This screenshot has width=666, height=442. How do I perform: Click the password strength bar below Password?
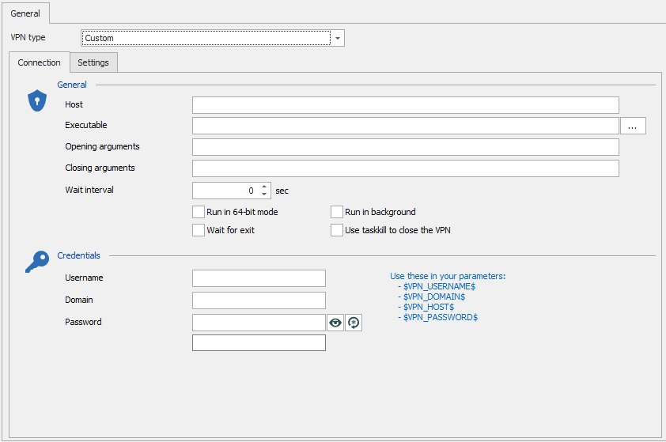(x=259, y=342)
